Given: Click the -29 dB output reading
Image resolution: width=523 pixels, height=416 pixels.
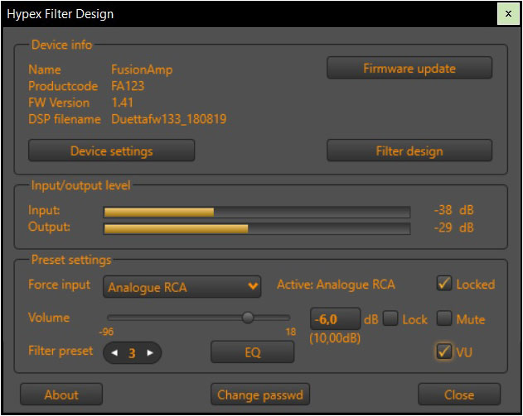Looking at the screenshot, I should coord(453,227).
